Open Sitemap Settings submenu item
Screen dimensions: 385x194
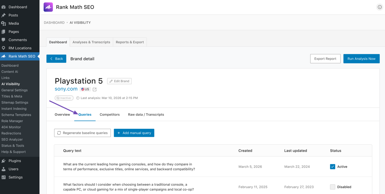click(x=15, y=102)
